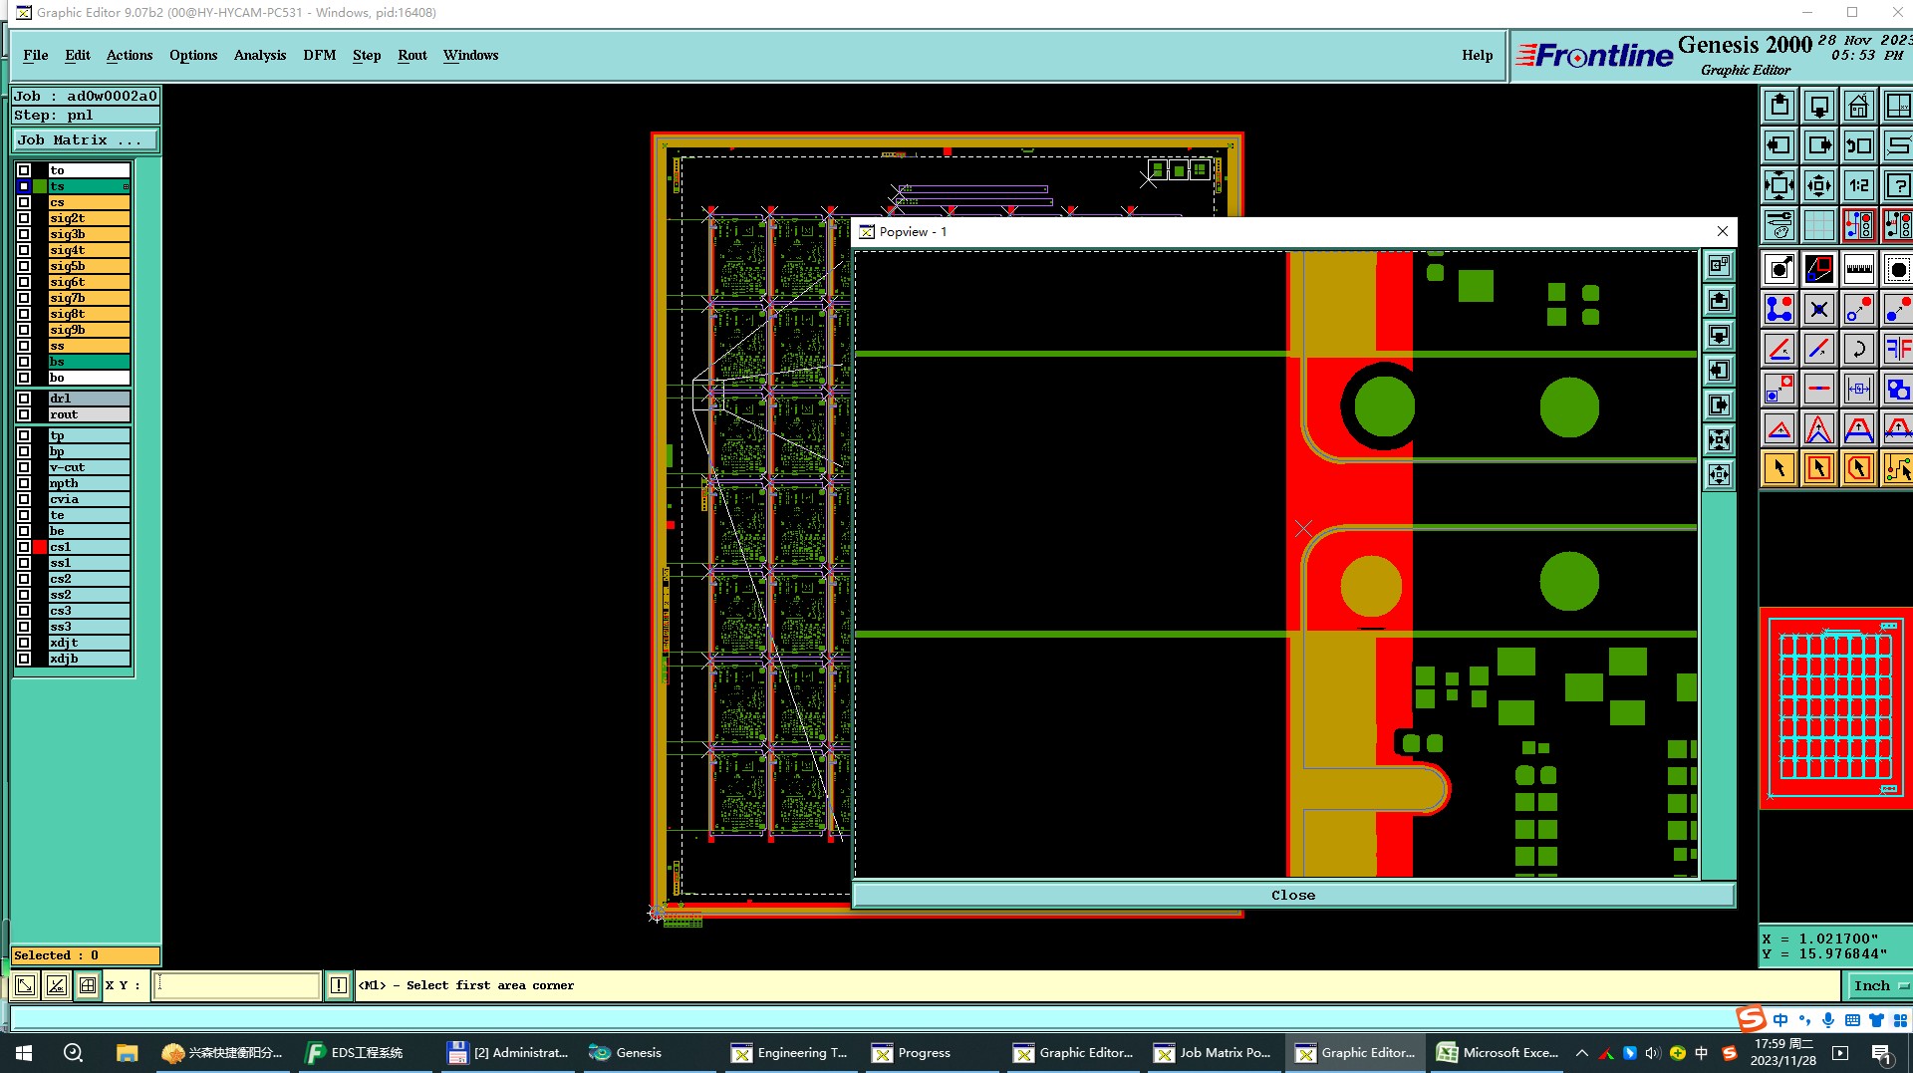This screenshot has height=1073, width=1913.
Task: Open the Analysis menu
Action: pos(260,55)
